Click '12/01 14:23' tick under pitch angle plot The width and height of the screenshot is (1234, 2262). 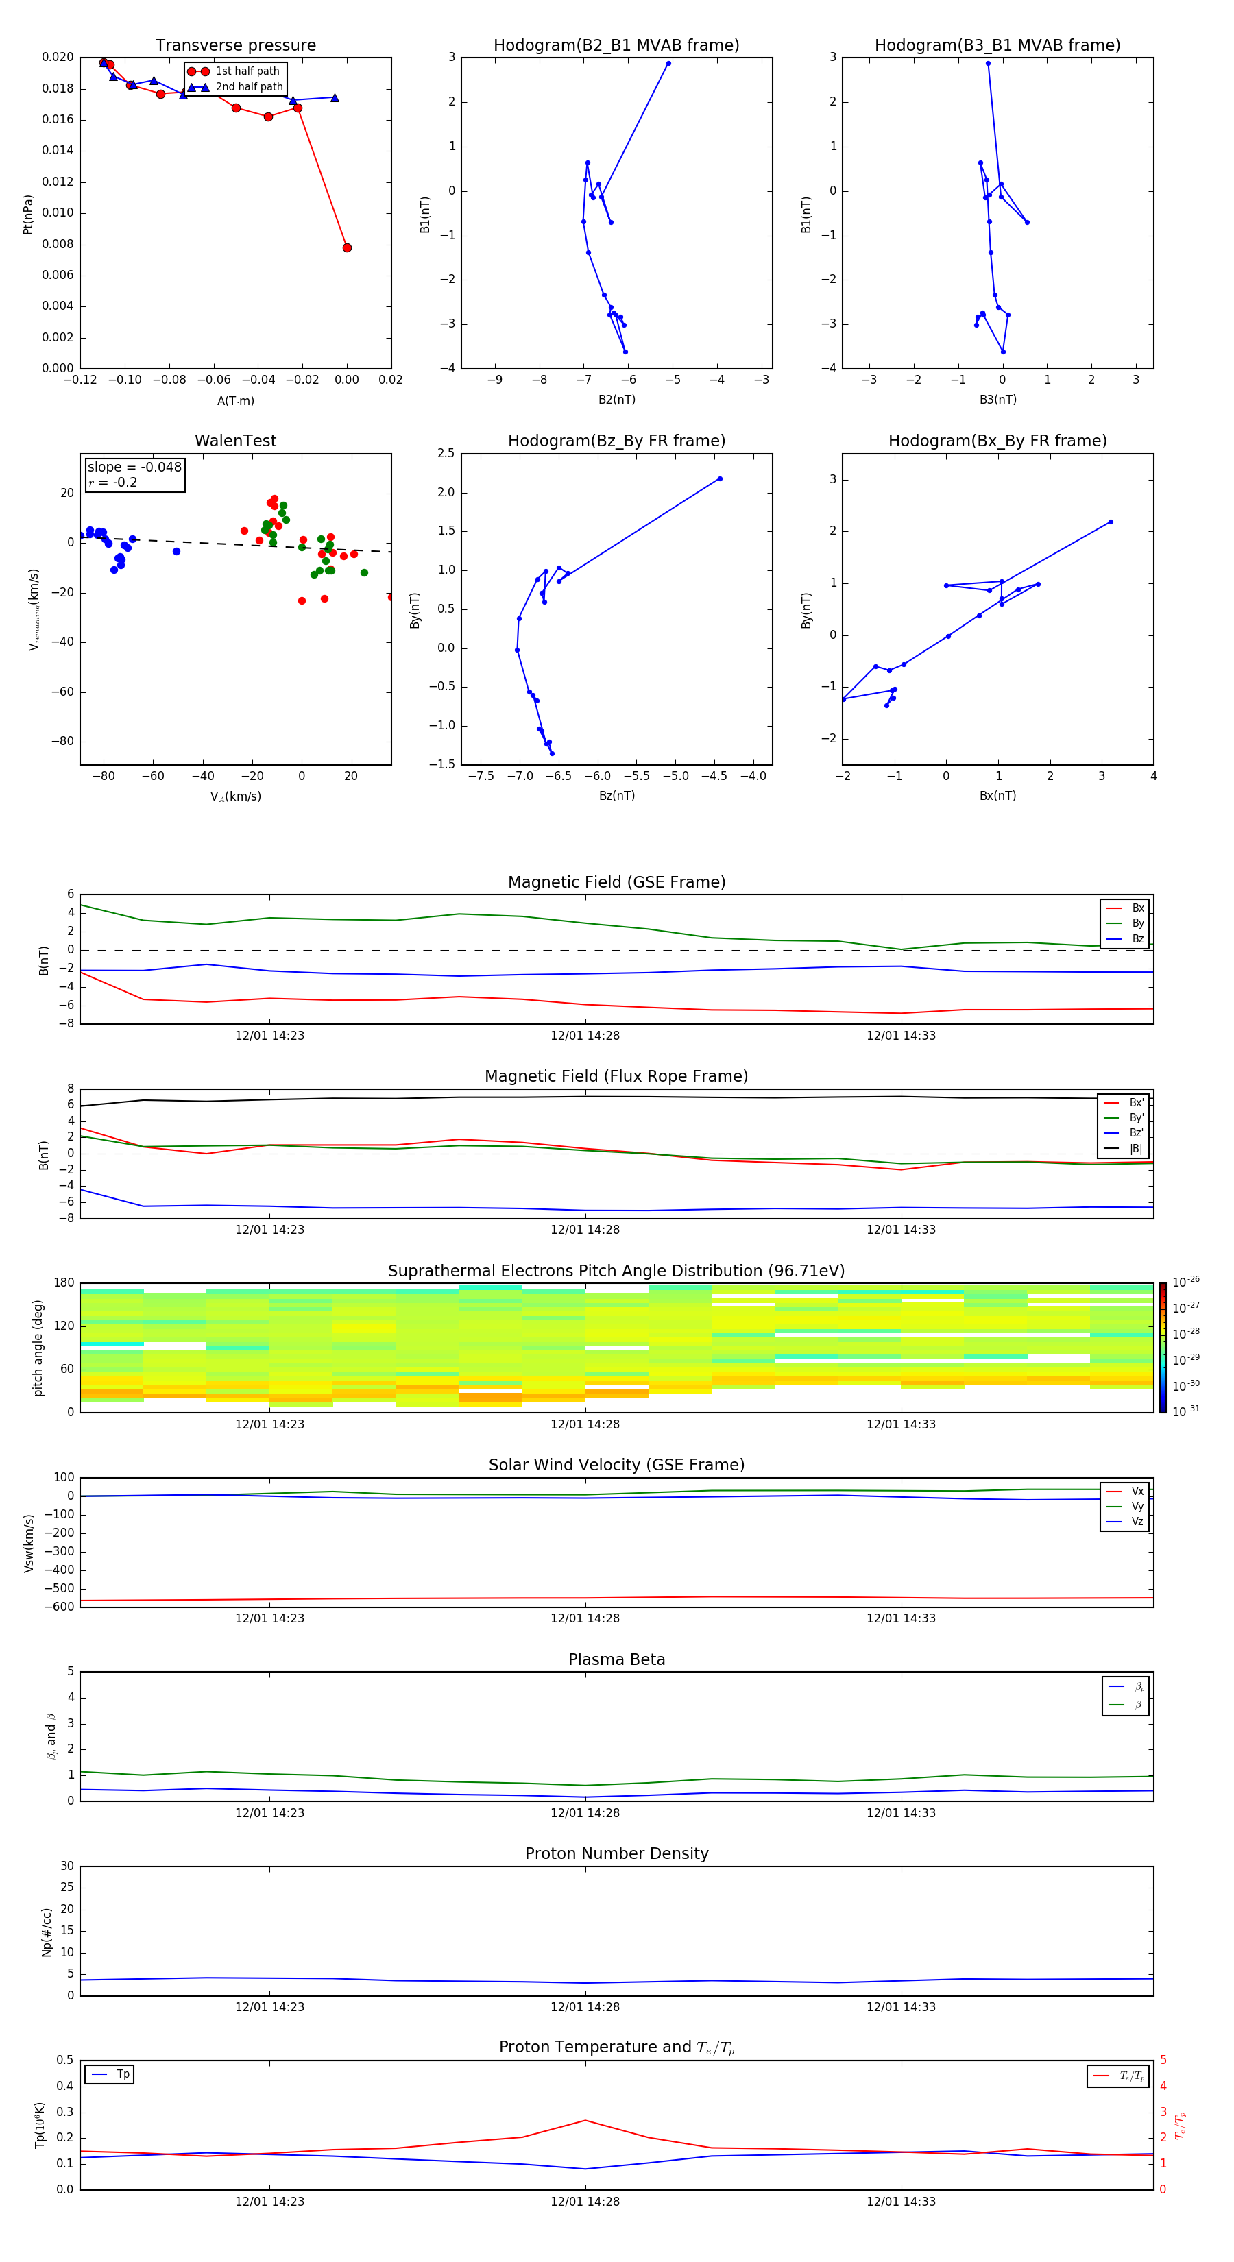tap(269, 1424)
